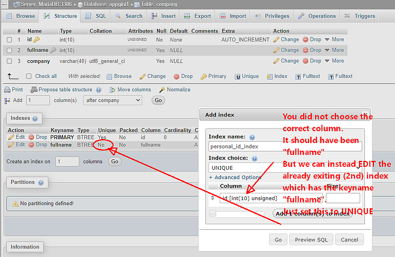Select checkbox for the company column

point(9,61)
